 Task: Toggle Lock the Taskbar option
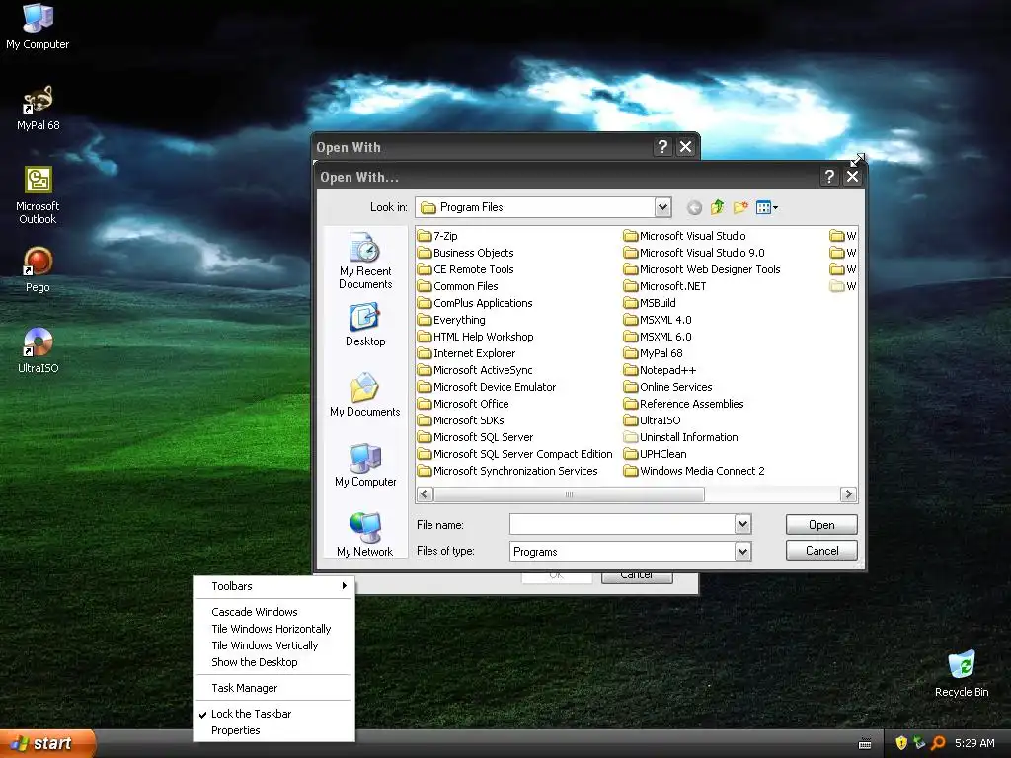click(x=251, y=714)
